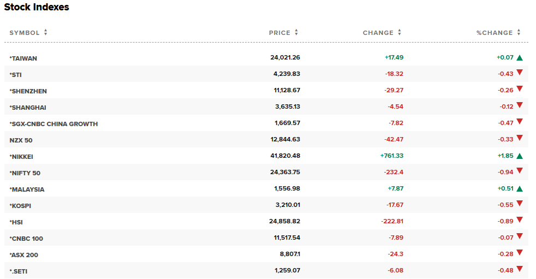Select Nikkei price 41,820.48
Image resolution: width=536 pixels, height=279 pixels.
[x=285, y=156]
